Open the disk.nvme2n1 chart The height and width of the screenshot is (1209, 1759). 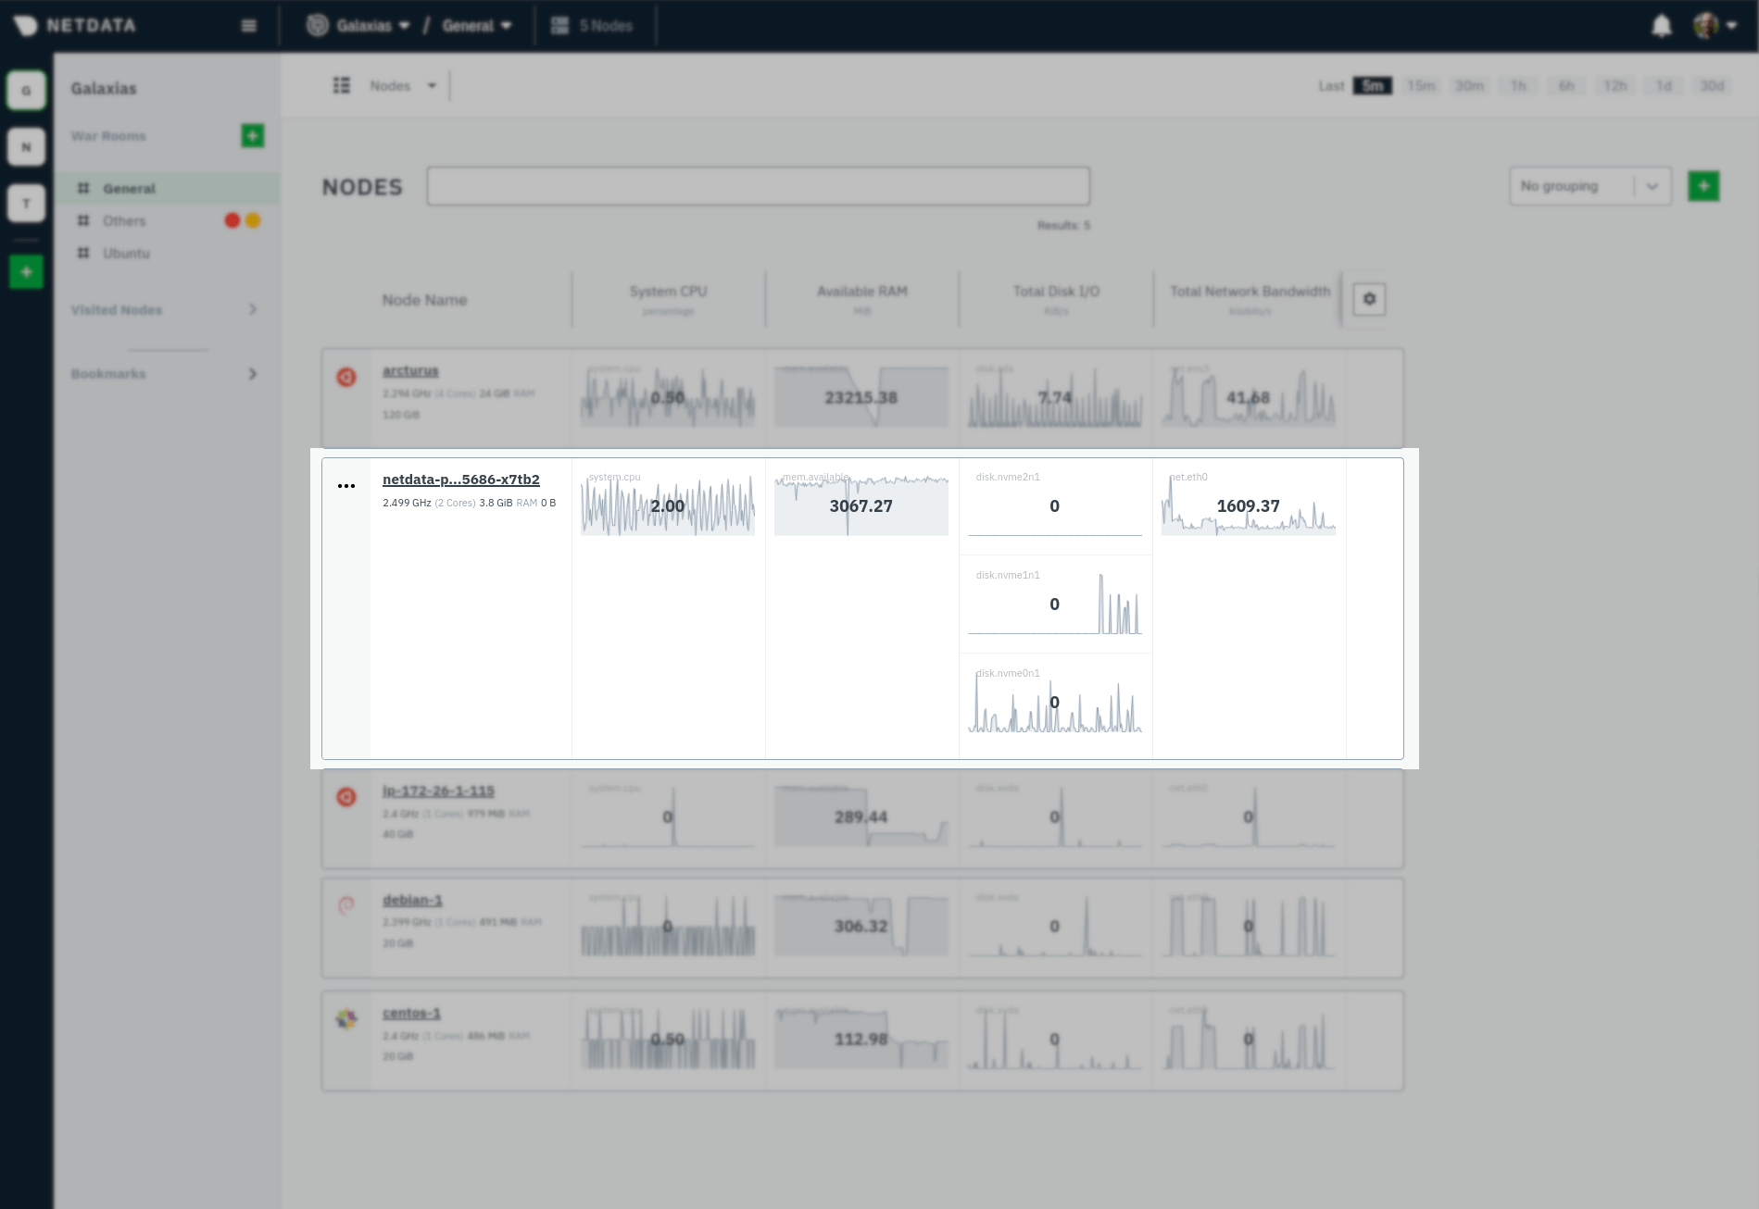[1055, 505]
